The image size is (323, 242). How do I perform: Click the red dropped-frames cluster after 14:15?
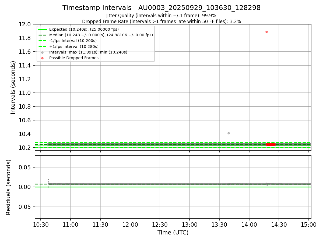271,144
